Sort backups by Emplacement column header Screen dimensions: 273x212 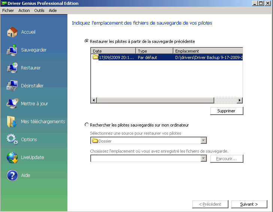[208, 51]
